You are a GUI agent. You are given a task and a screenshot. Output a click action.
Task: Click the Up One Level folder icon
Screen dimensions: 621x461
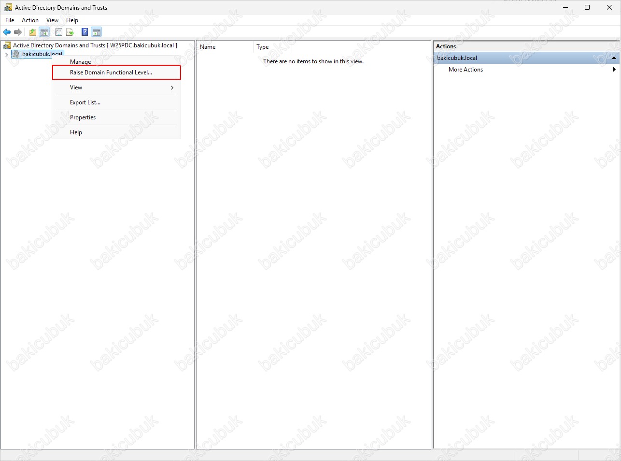click(33, 32)
